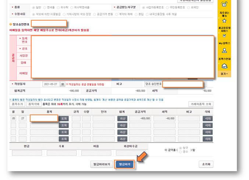Click the 현금 payment input field
This screenshot has width=249, height=180.
click(x=27, y=153)
